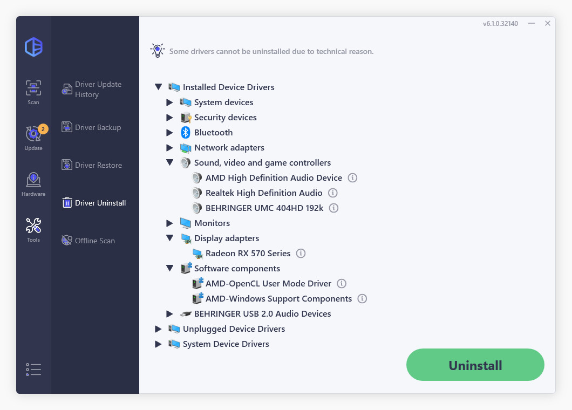Click the Bluetooth icon in the device tree
This screenshot has width=572, height=410.
pos(185,132)
